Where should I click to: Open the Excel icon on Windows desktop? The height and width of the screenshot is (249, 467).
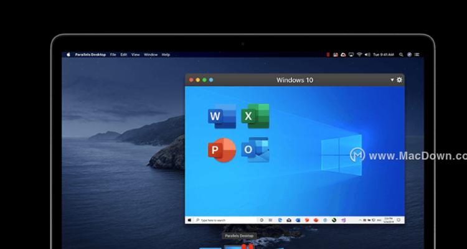[255, 116]
